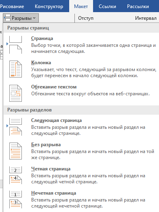The width and height of the screenshot is (159, 212).
Task: Click the Четная страница icon with numbers 2 and 4
Action: pos(15,175)
